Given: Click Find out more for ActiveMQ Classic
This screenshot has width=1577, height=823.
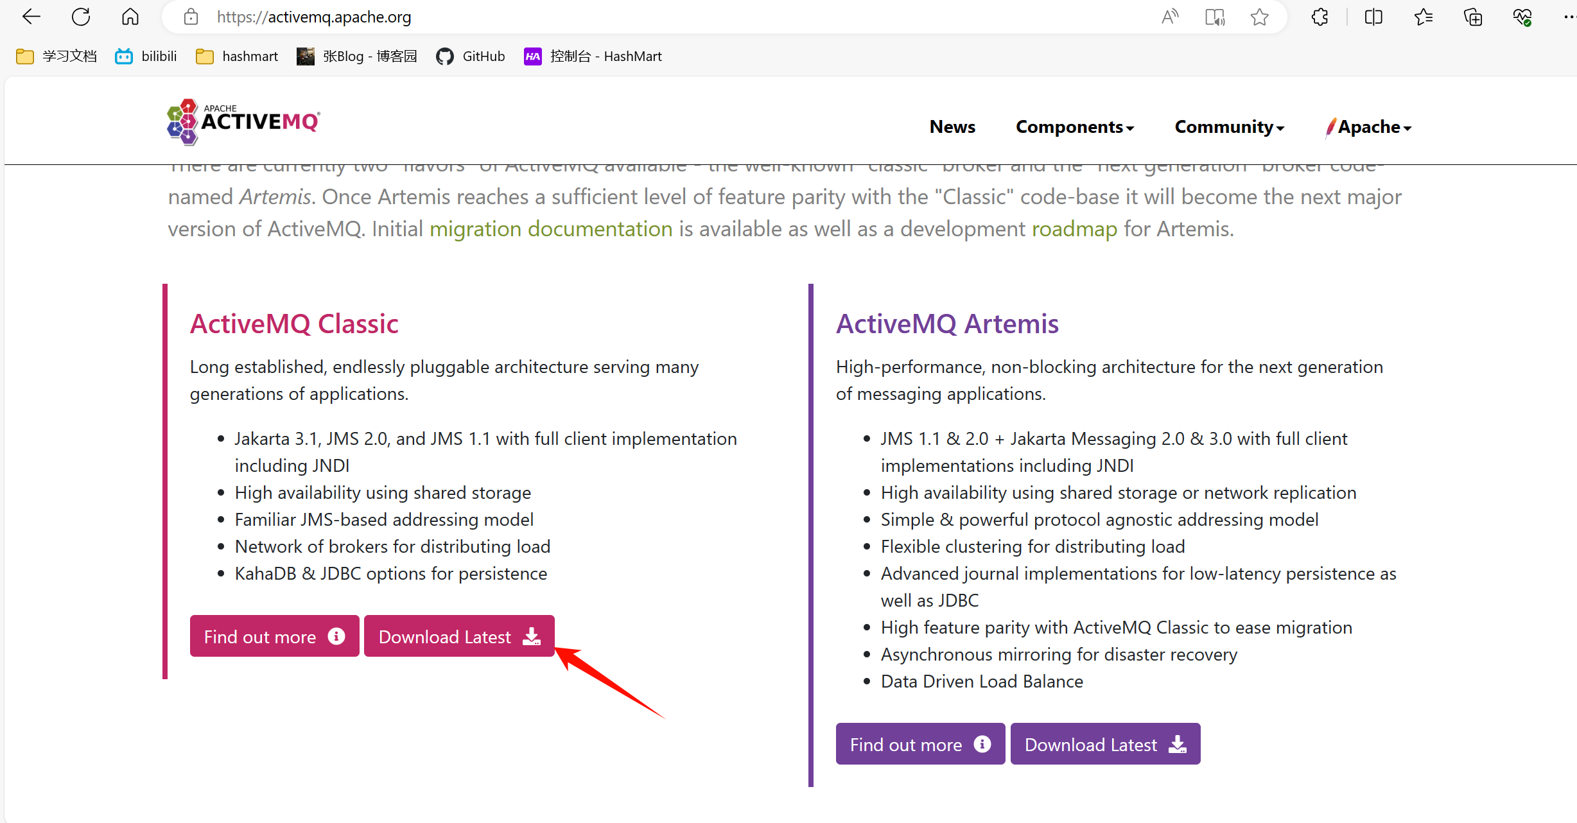Looking at the screenshot, I should (x=274, y=636).
